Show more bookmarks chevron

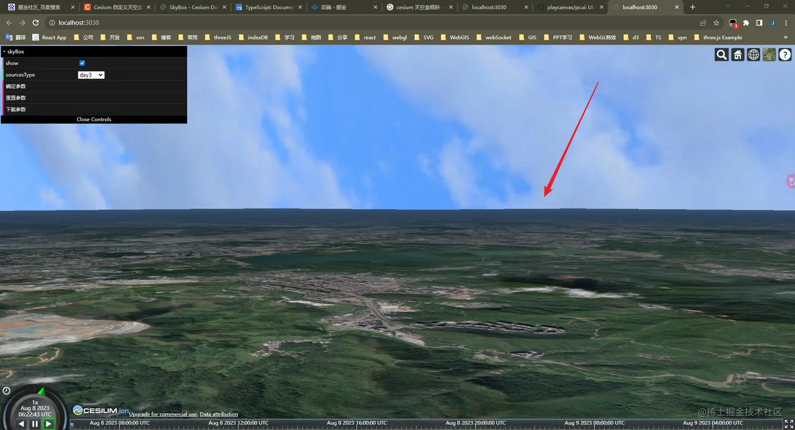coord(786,37)
